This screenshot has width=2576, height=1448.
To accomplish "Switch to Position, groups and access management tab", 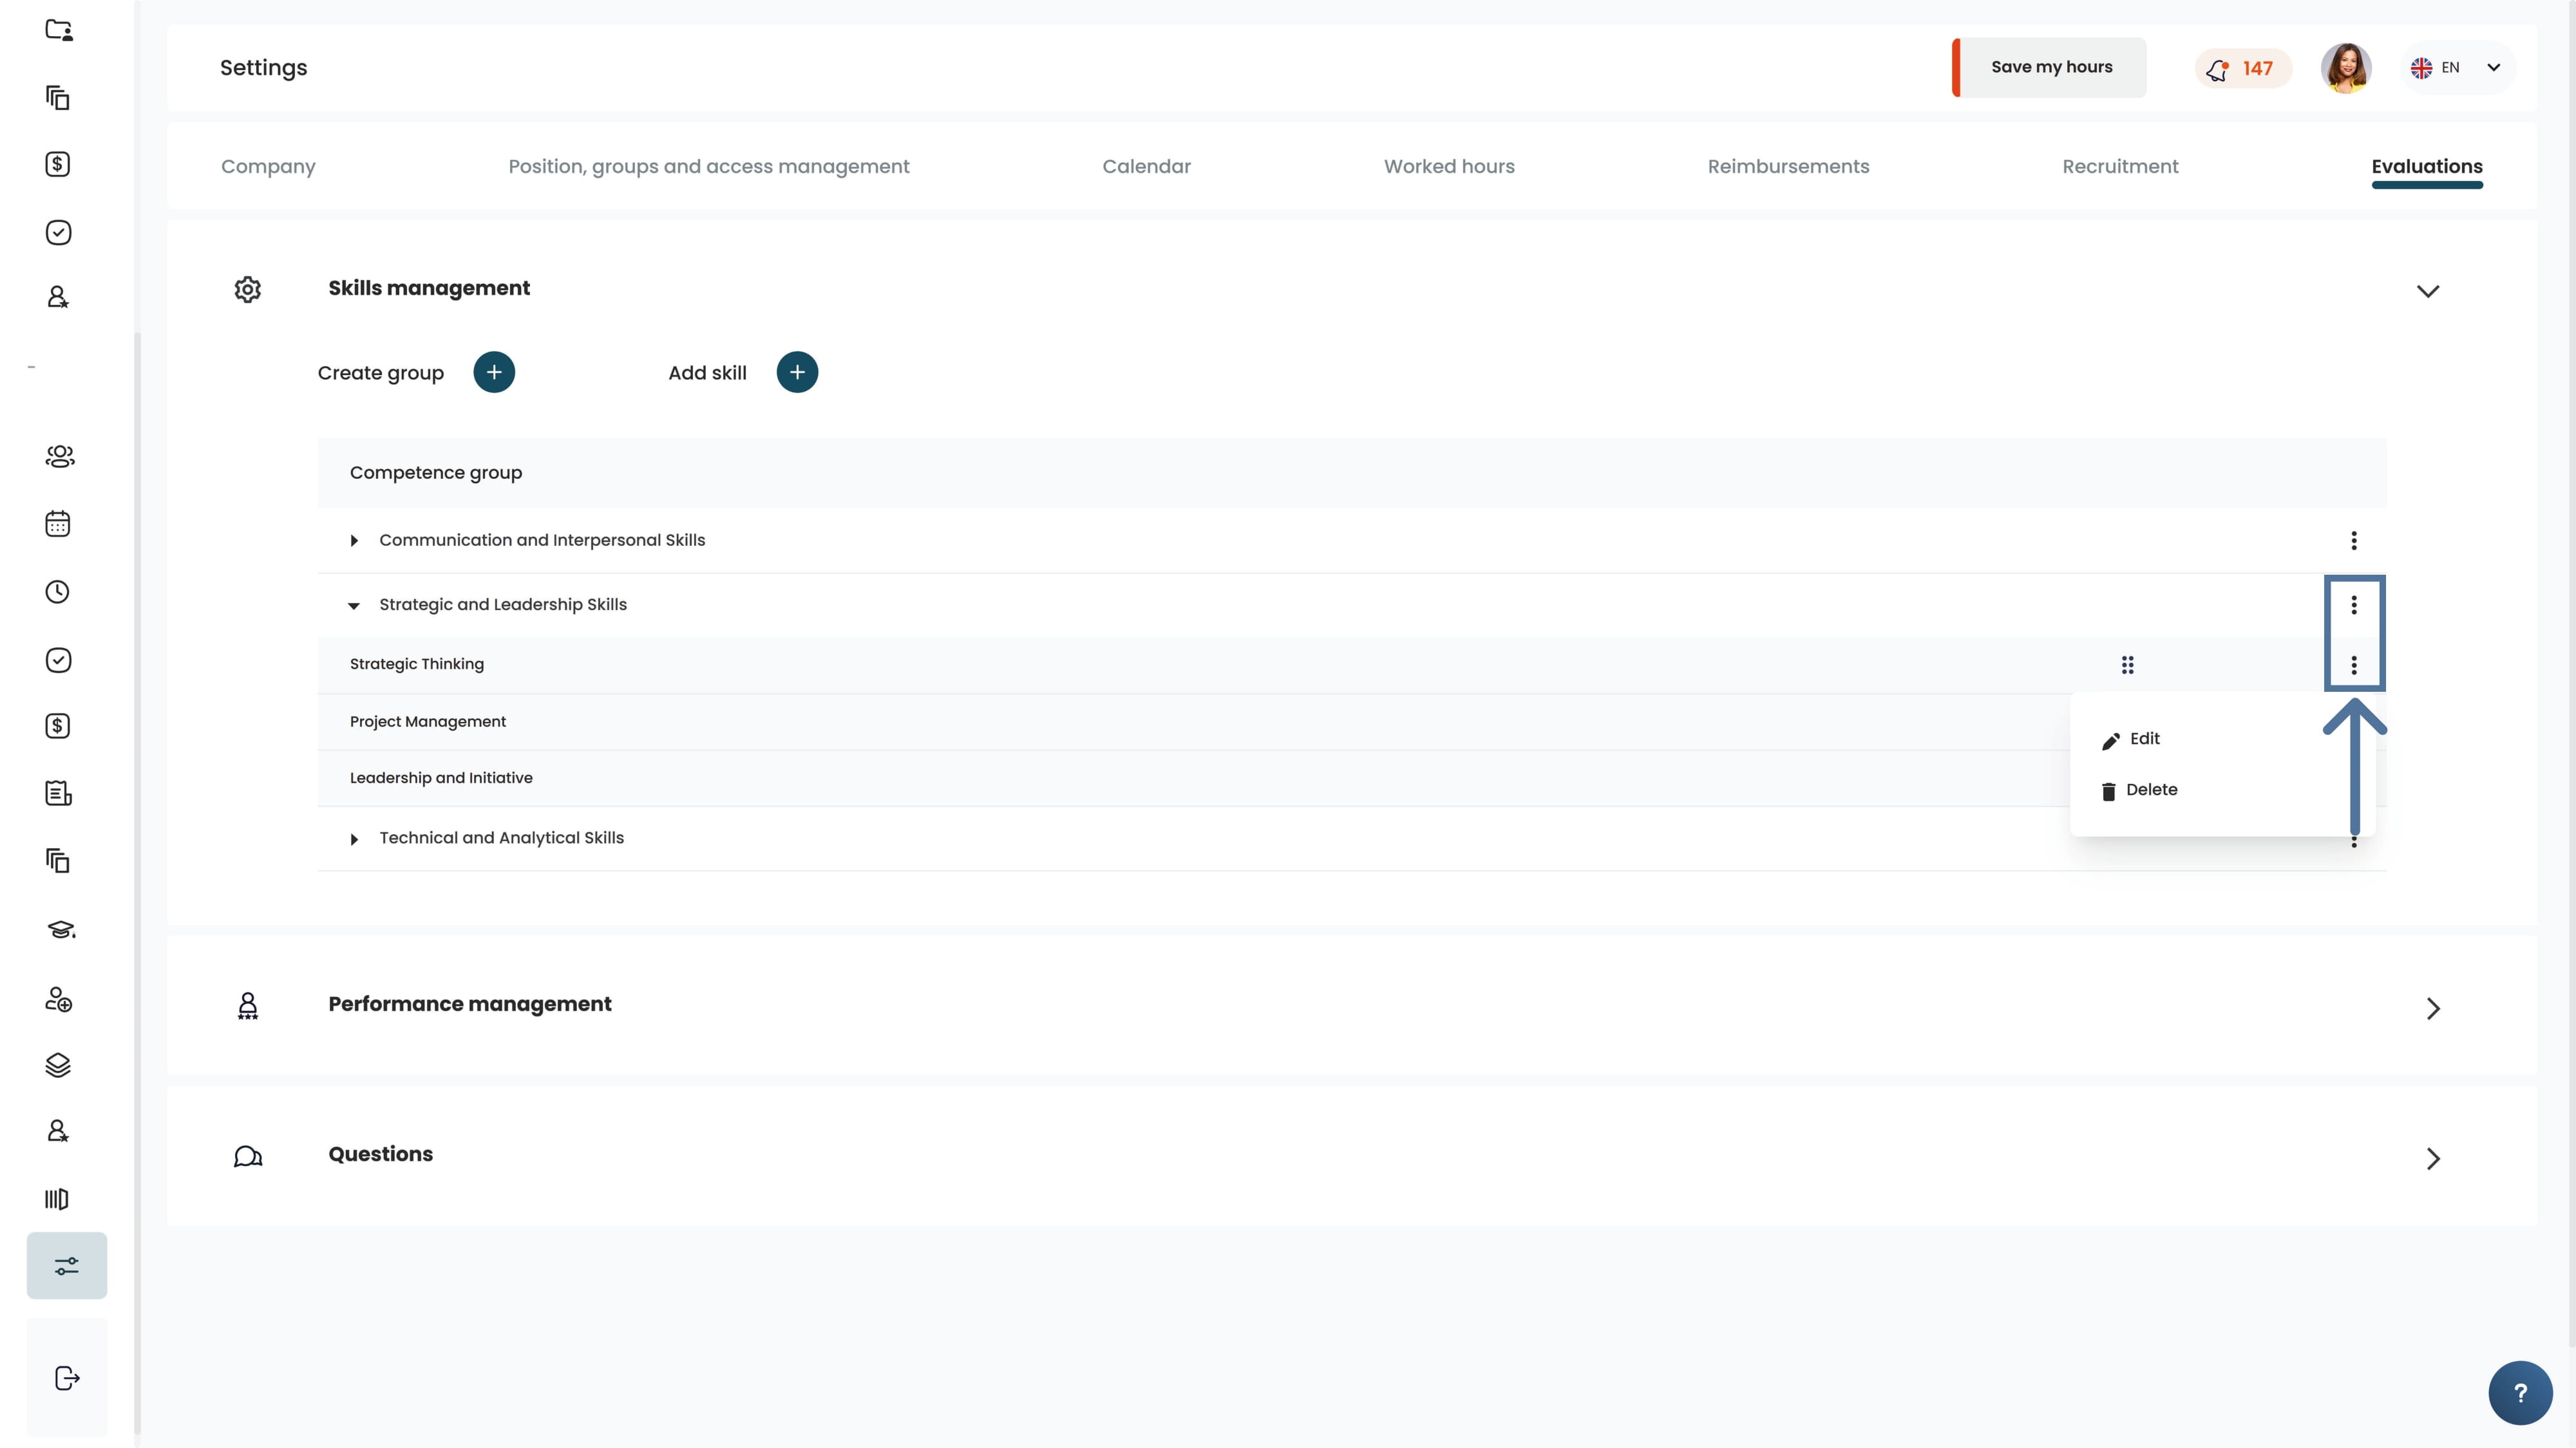I will click(709, 167).
